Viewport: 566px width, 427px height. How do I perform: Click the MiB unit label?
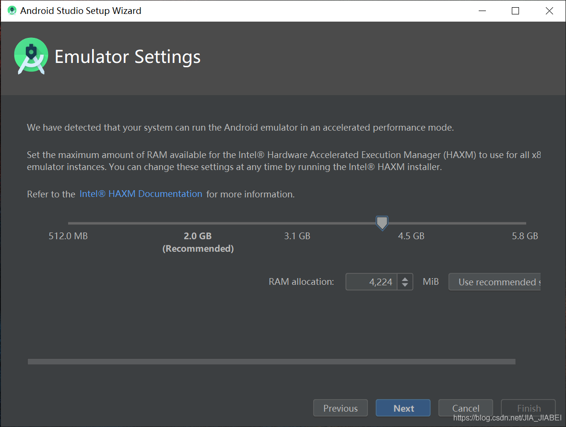(x=431, y=281)
